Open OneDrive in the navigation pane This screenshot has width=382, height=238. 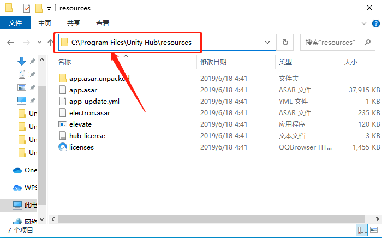coord(25,170)
